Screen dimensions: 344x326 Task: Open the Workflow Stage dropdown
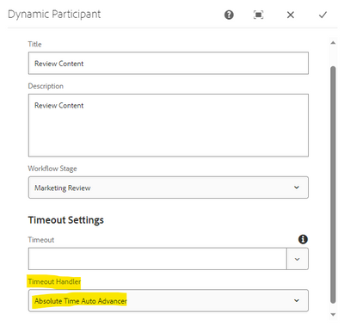169,188
